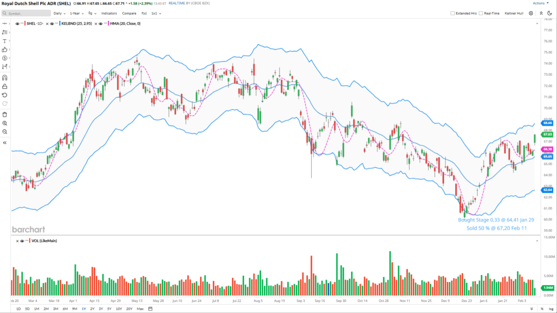Click the lock drawings icon
This screenshot has height=313, width=557.
pyautogui.click(x=5, y=86)
